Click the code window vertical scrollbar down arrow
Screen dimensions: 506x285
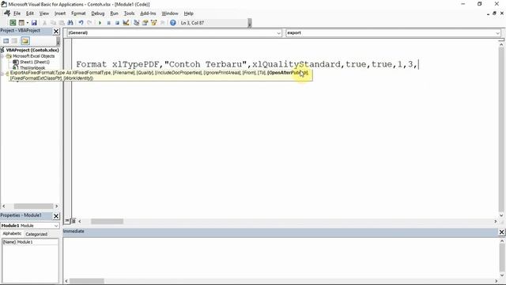pyautogui.click(x=501, y=215)
